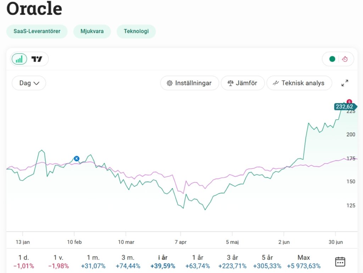Click the 30 jun date label
The image size is (363, 273).
pyautogui.click(x=336, y=242)
